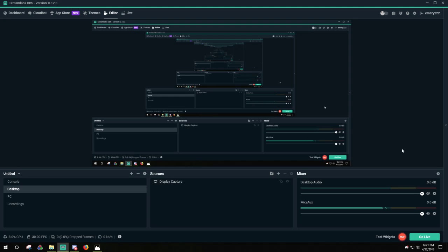Screen dimensions: 448x252
Task: Toggle visibility eye of Display Capture
Action: (x=288, y=182)
